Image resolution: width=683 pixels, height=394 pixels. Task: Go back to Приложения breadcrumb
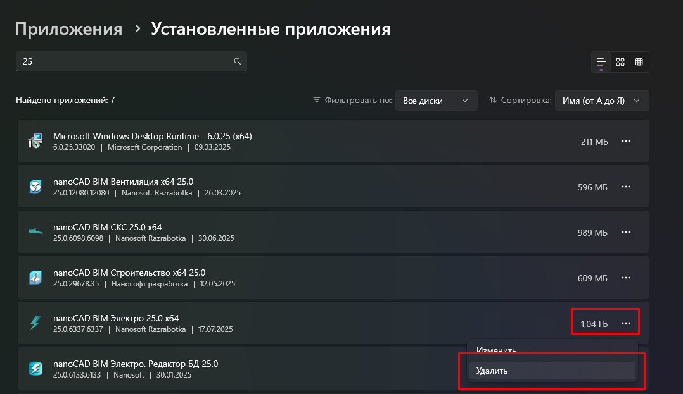[68, 29]
